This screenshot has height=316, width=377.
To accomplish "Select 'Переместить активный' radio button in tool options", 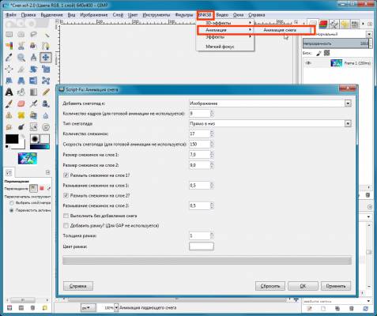I will pos(11,210).
